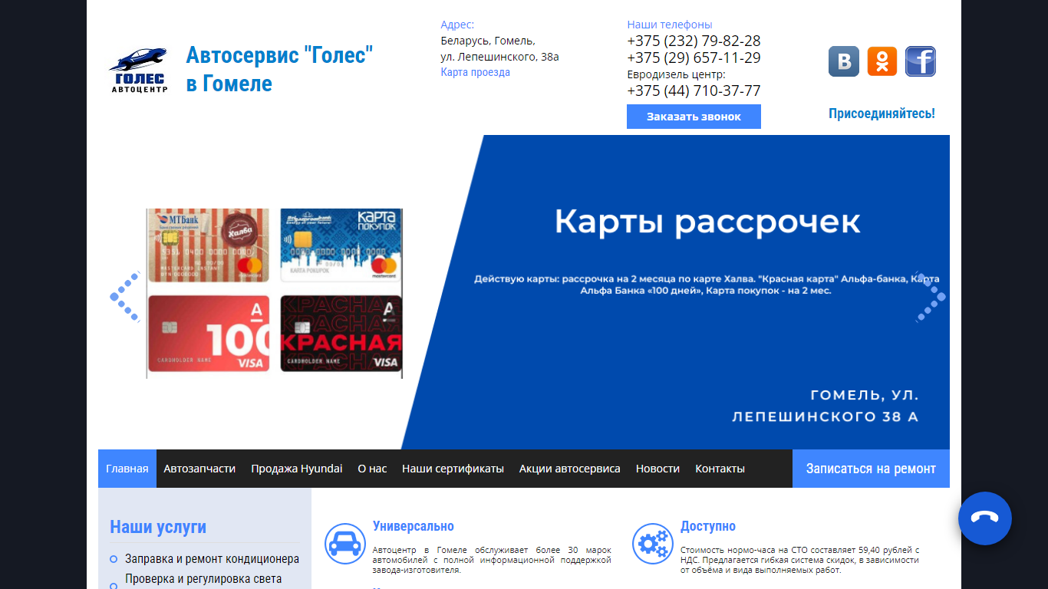
Task: Open the О нас menu item
Action: (372, 469)
